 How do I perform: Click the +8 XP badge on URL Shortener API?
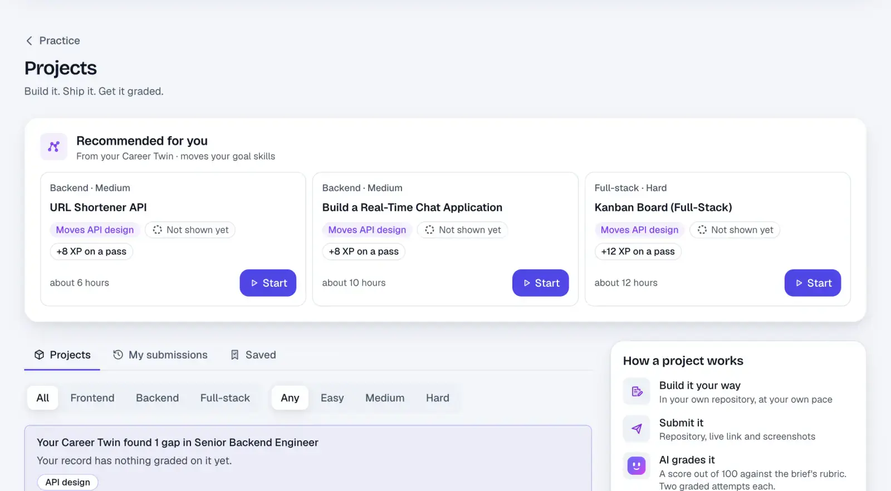(x=91, y=252)
